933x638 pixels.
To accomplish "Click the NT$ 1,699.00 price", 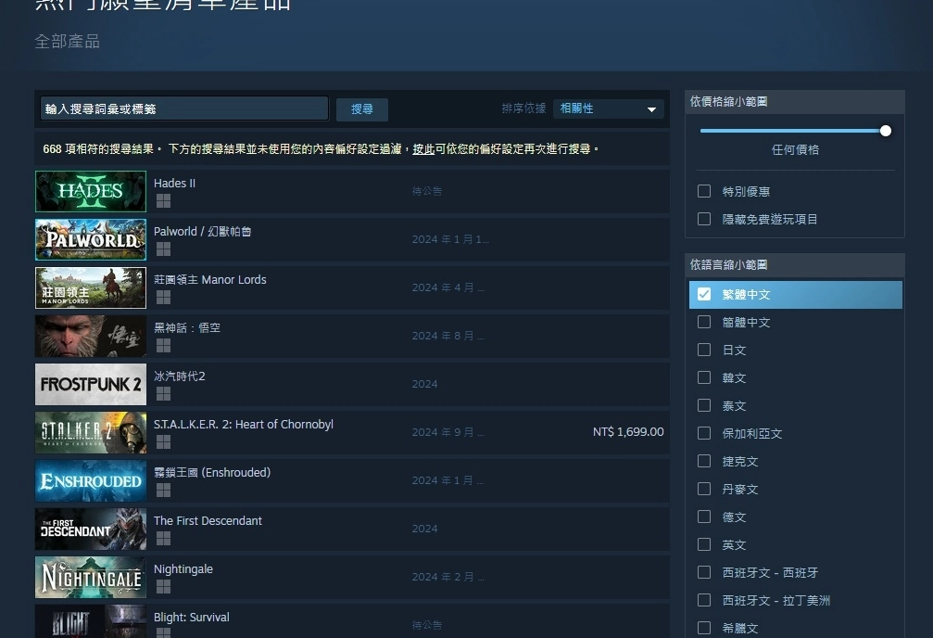I will (628, 432).
